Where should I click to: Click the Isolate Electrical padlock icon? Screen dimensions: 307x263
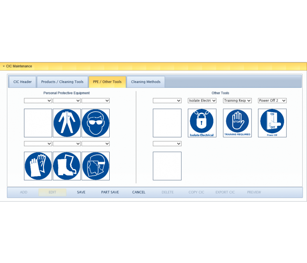(202, 123)
